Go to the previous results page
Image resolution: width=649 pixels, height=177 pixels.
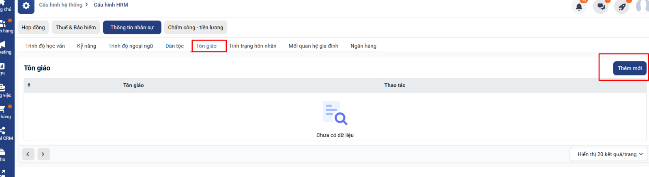click(x=28, y=154)
